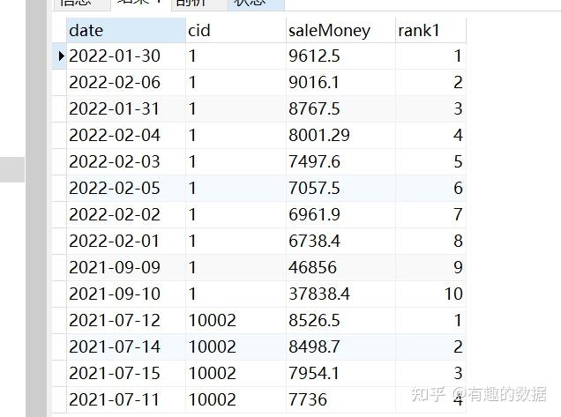Click the cid column header

(x=236, y=30)
